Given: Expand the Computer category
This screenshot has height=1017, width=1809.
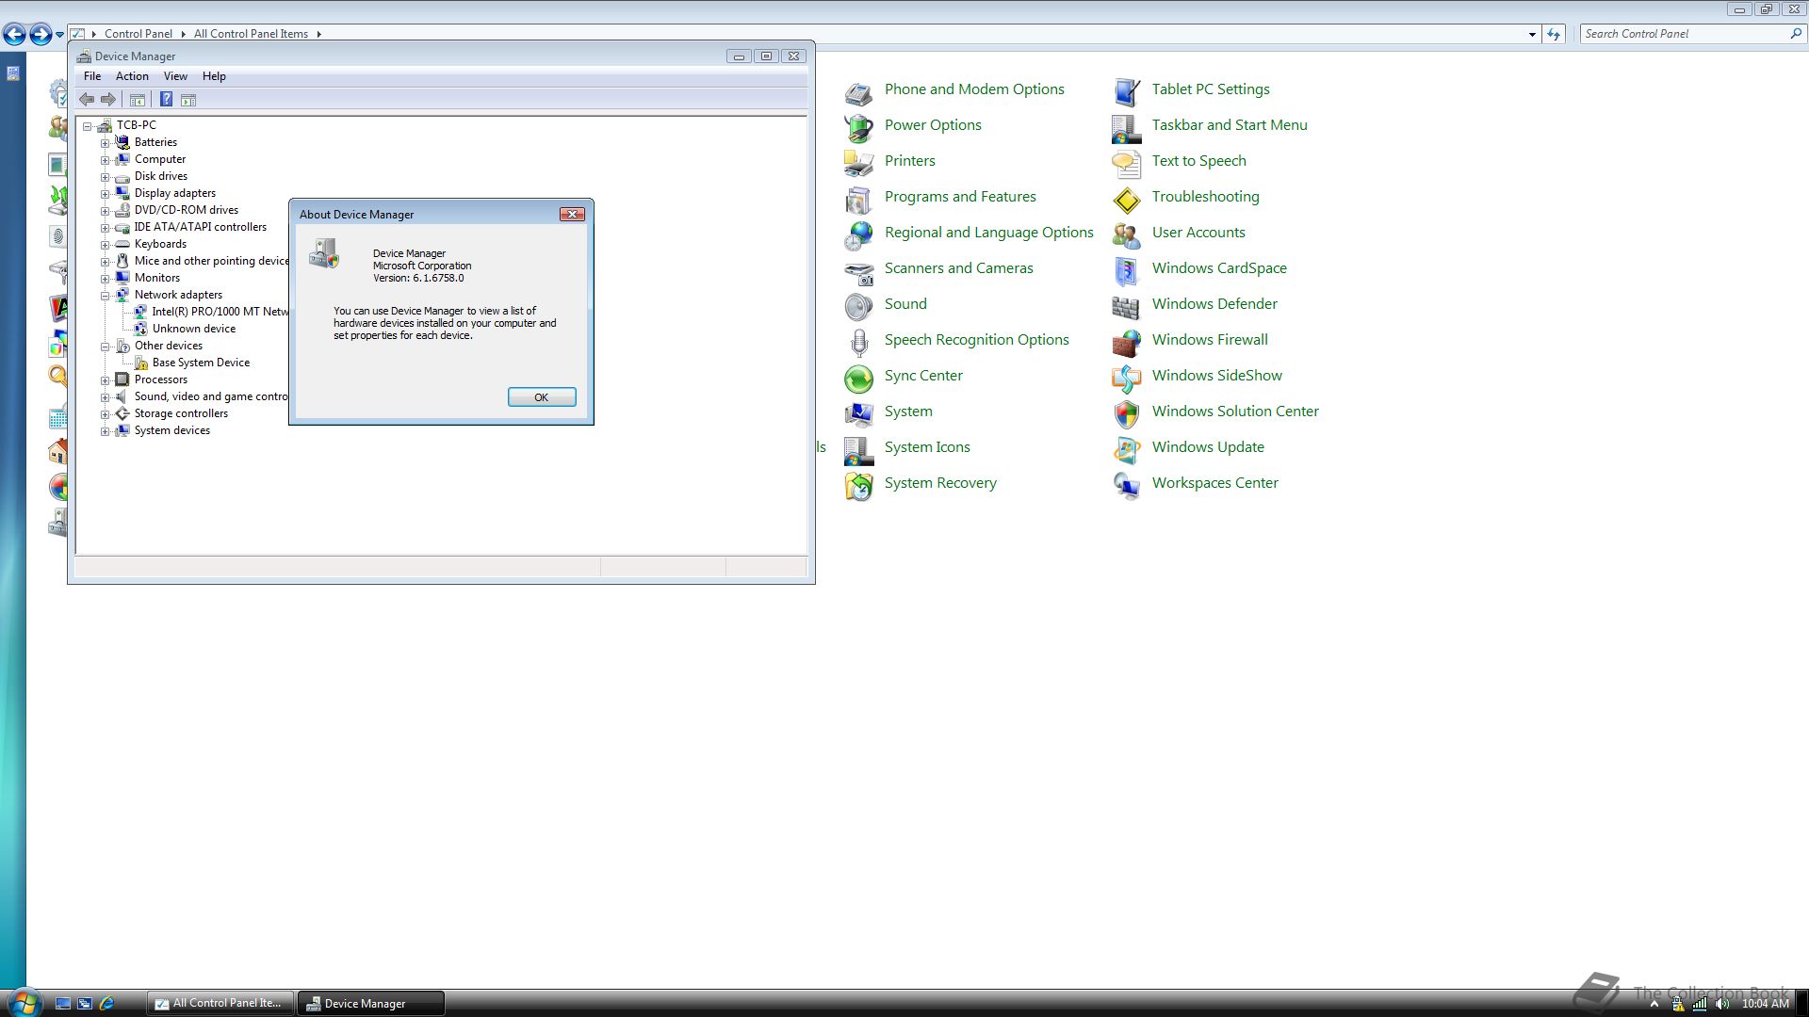Looking at the screenshot, I should point(106,160).
